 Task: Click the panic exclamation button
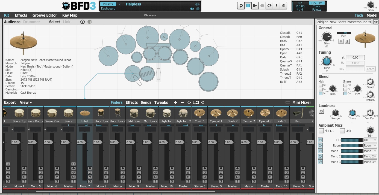pos(277,5)
